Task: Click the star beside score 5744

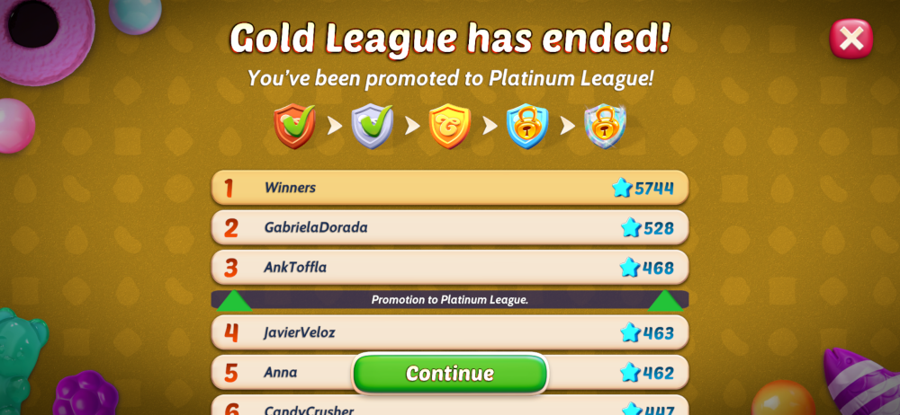Action: 622,188
